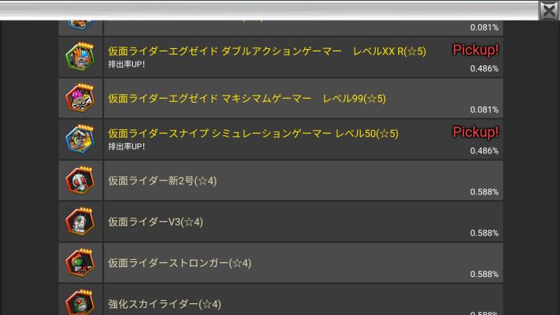Select the ダブルアクションゲーマー レベルXX R(☆5) name
This screenshot has height=315, width=560.
(x=267, y=51)
